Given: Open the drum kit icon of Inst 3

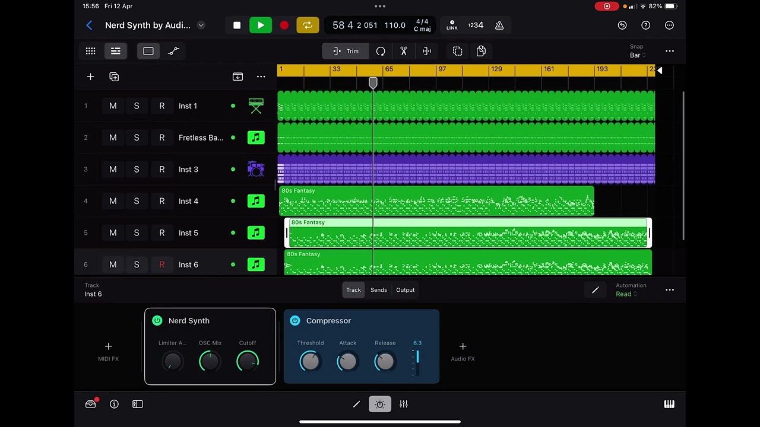Looking at the screenshot, I should pyautogui.click(x=256, y=169).
